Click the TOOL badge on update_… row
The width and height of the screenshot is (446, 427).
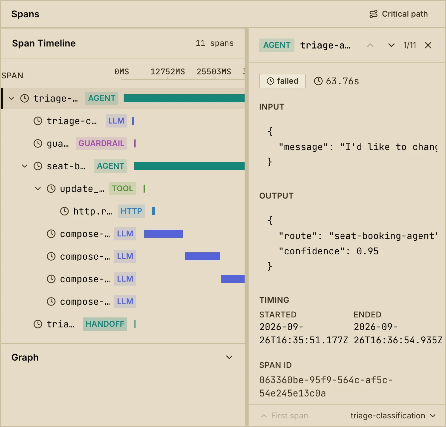122,189
